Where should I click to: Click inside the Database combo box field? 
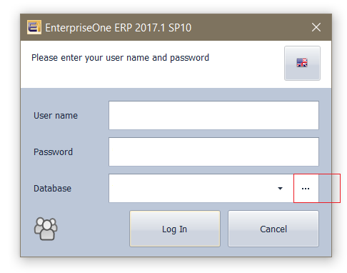point(201,189)
